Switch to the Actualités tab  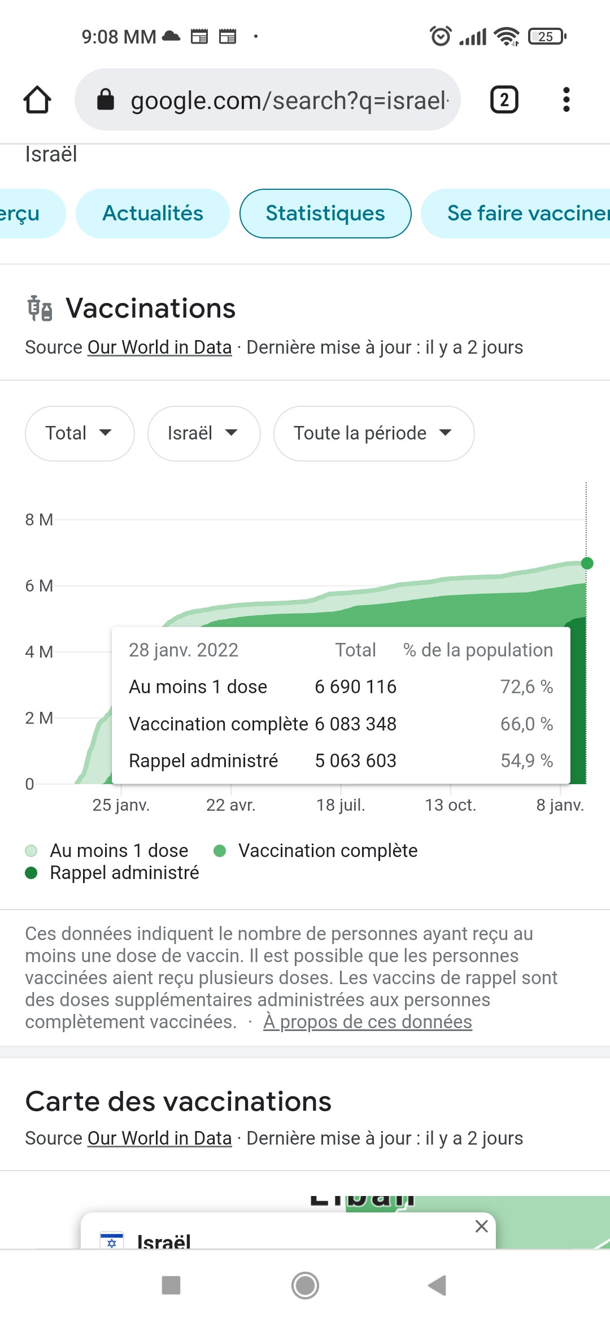click(152, 214)
